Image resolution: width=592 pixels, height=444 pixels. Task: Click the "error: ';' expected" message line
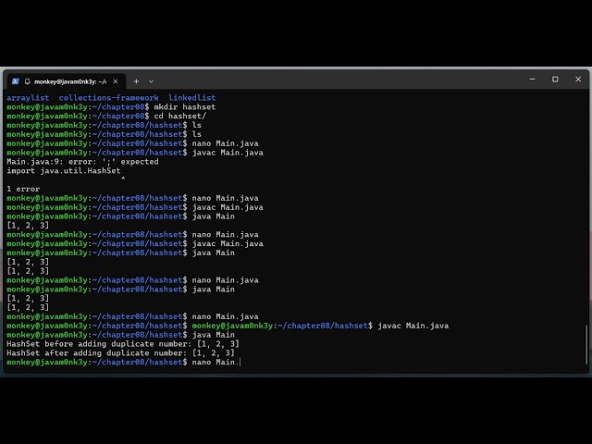point(82,162)
